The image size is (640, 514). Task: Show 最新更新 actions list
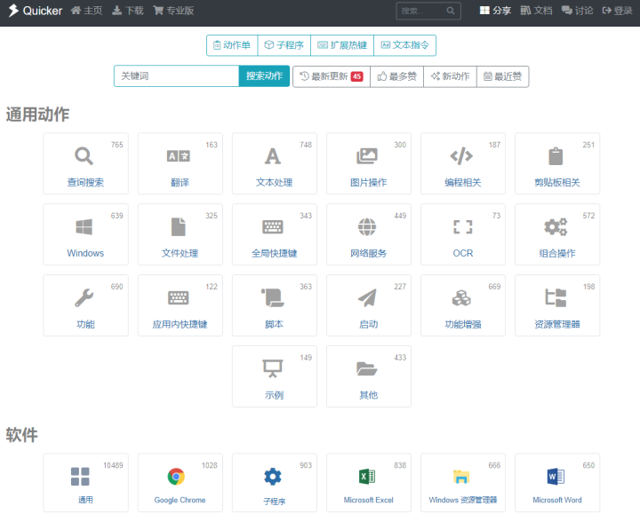(331, 76)
